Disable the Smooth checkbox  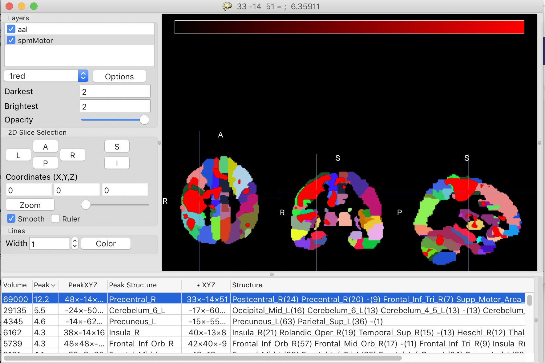click(11, 219)
